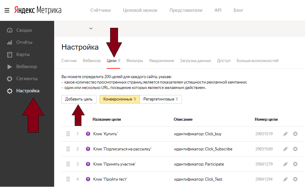
Task: Open Счётчики in top navigation
Action: coord(100,10)
